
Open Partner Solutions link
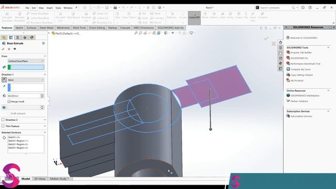click(299, 101)
